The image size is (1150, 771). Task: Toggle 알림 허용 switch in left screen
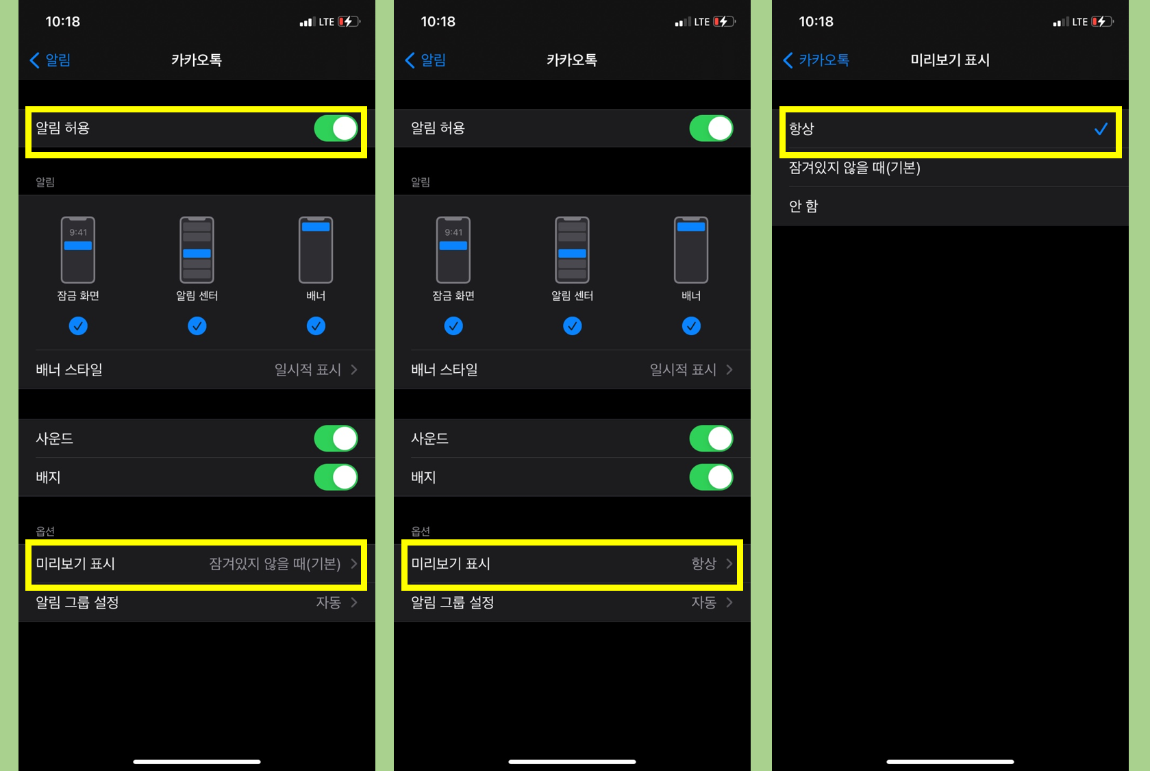[336, 128]
